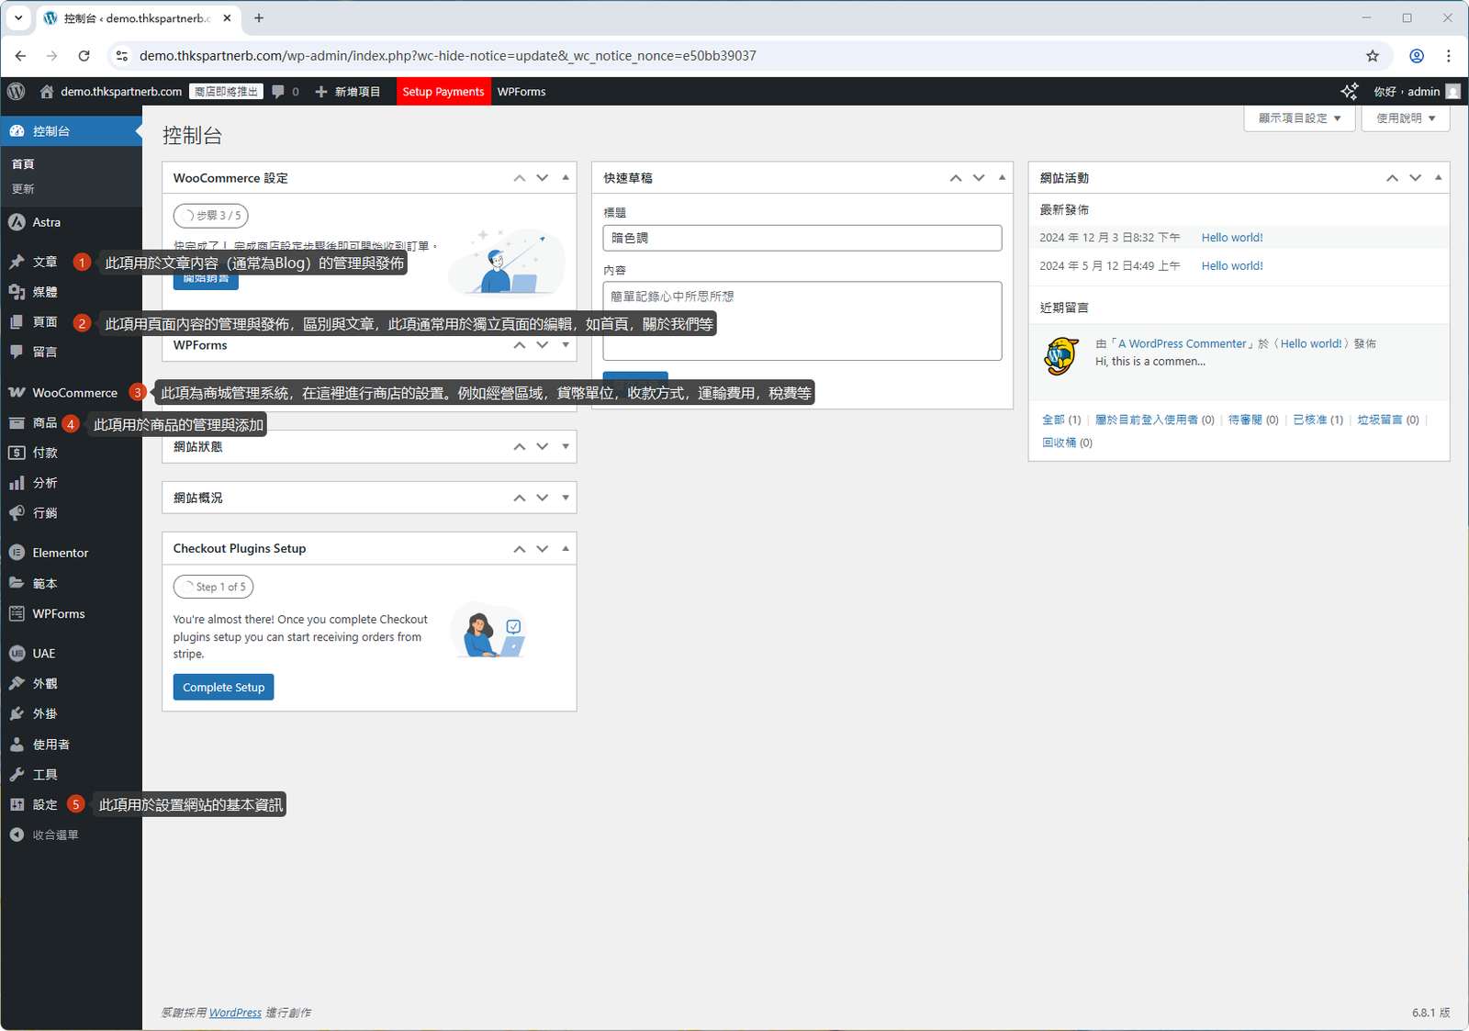
Task: Open comments bubble icon in admin bar
Action: point(278,92)
